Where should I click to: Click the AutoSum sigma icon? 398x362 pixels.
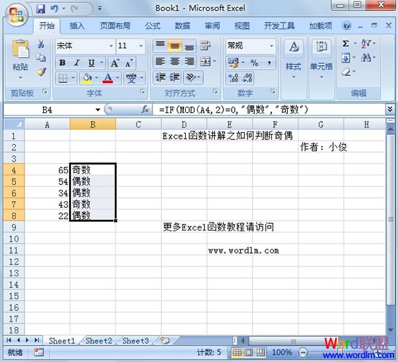coord(346,43)
